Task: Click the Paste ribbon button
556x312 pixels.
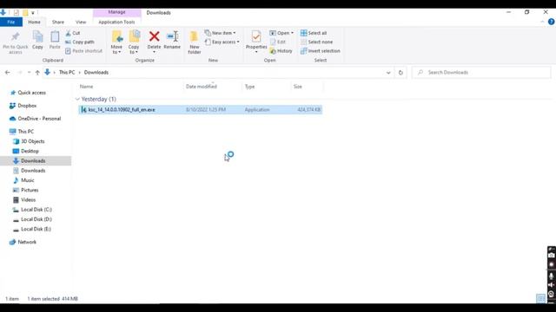Action: [55, 40]
